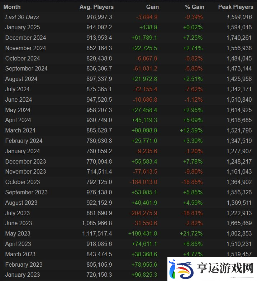The height and width of the screenshot is (281, 257).
Task: Select the December 2023 month cell
Action: pyautogui.click(x=26, y=162)
